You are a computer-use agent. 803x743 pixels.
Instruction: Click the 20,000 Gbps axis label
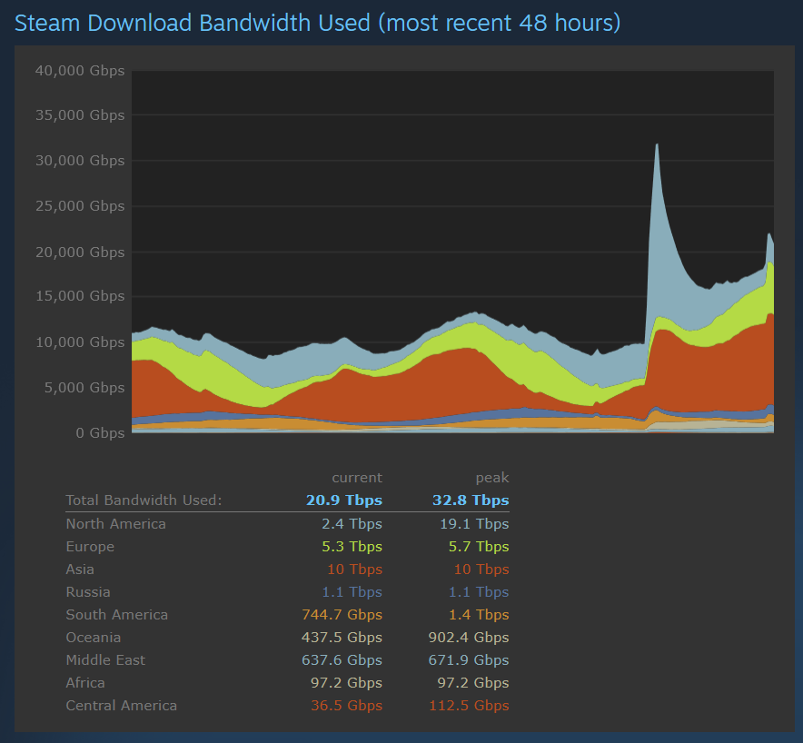coord(80,253)
